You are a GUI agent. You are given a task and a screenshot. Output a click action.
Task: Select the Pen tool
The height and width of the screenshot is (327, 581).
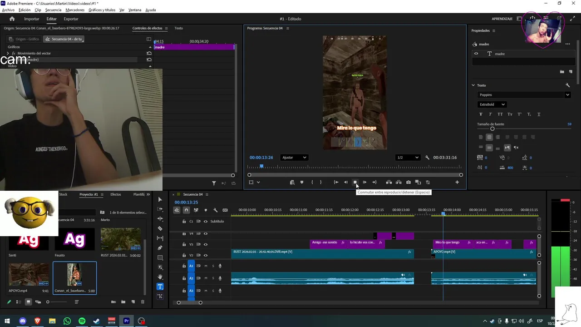[x=160, y=248]
